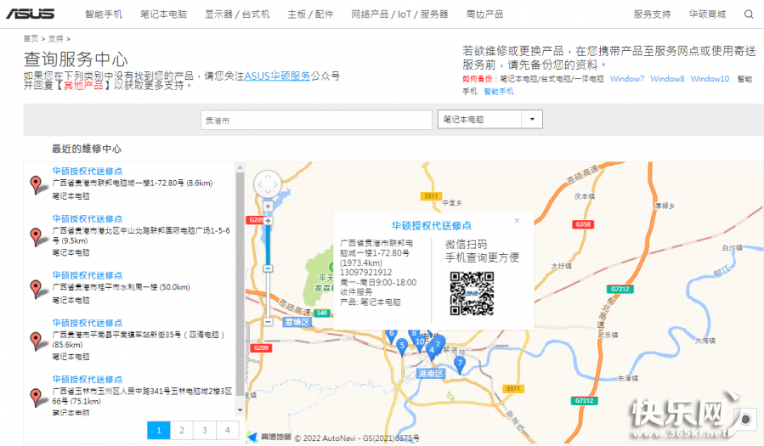This screenshot has width=764, height=446.
Task: Open 智能手机 navigation menu
Action: pos(104,14)
